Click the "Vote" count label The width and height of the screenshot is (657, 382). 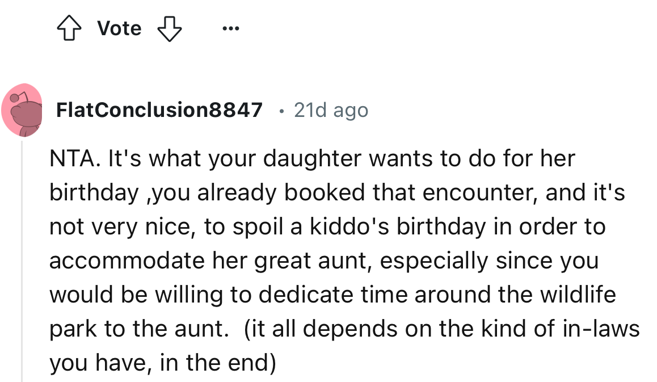pos(119,28)
